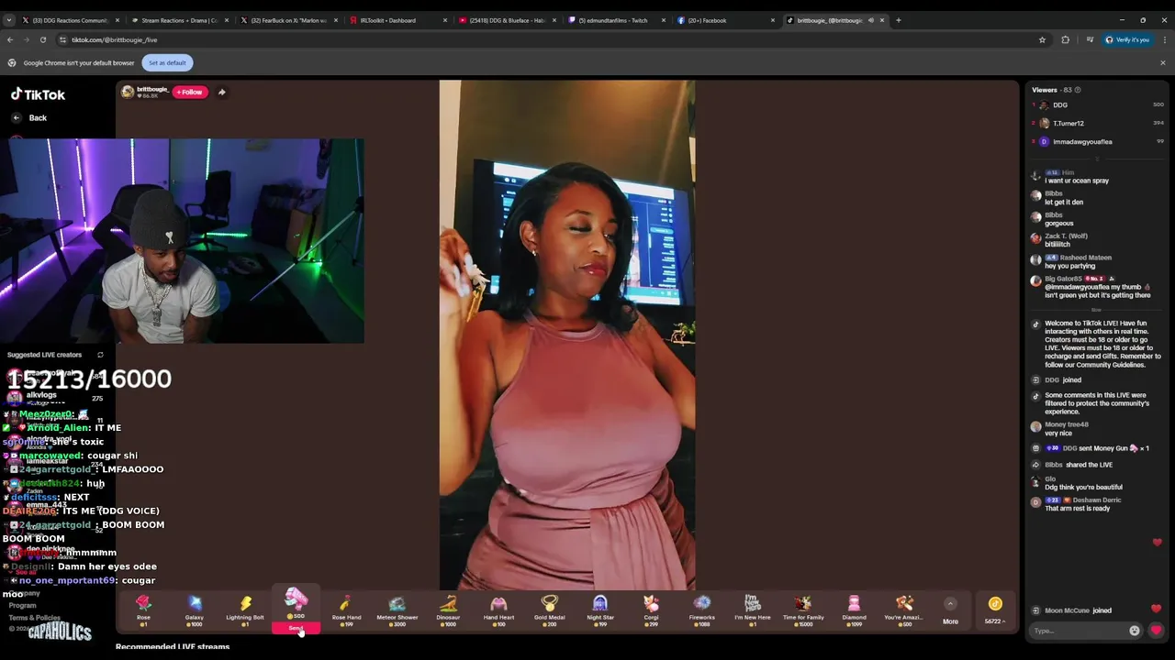Mute the brittbougie tab audio icon

tap(870, 20)
